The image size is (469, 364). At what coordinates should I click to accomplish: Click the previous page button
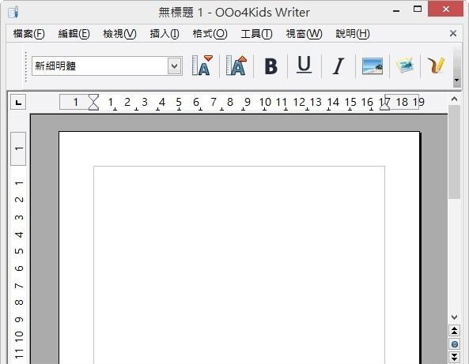click(454, 331)
